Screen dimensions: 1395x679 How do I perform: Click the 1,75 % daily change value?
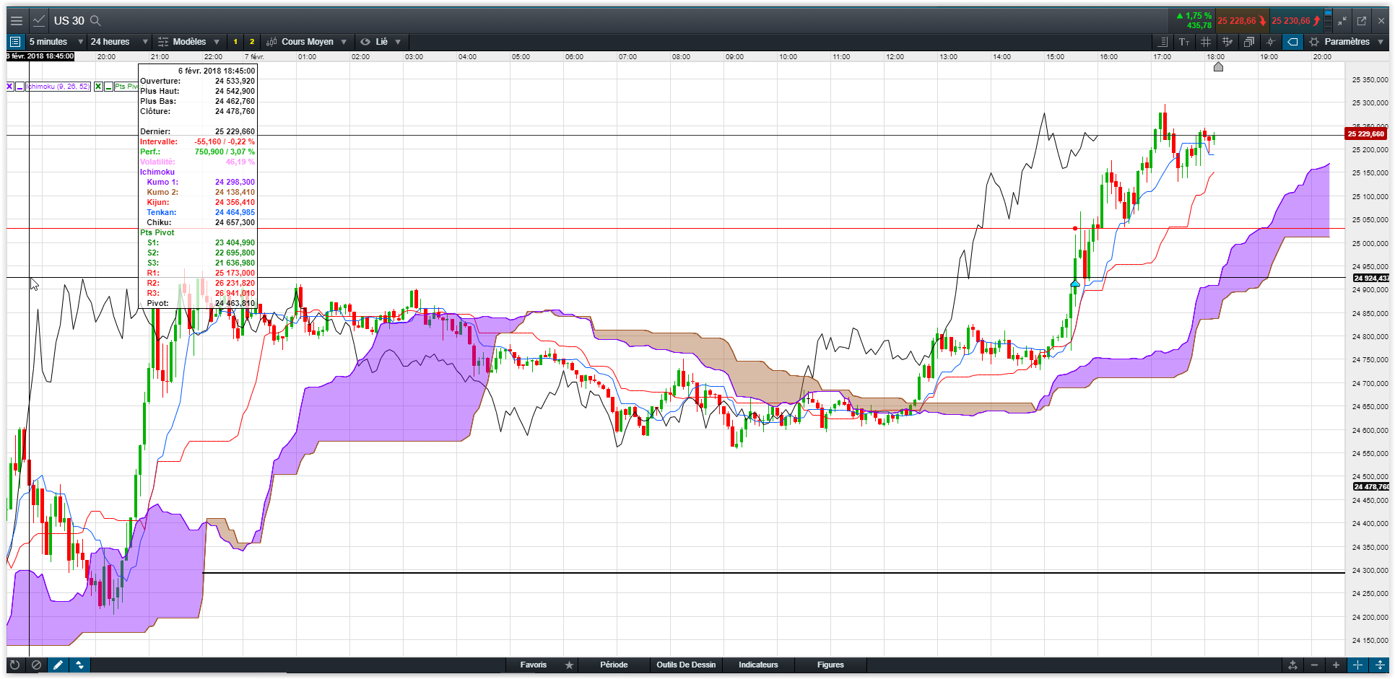1198,16
